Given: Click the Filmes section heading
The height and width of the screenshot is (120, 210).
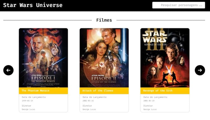Looking at the screenshot, I should pyautogui.click(x=104, y=20).
